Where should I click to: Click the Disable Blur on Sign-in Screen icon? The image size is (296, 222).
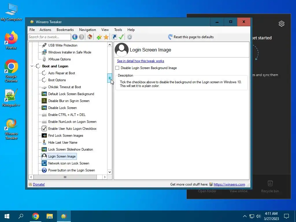coord(44,101)
